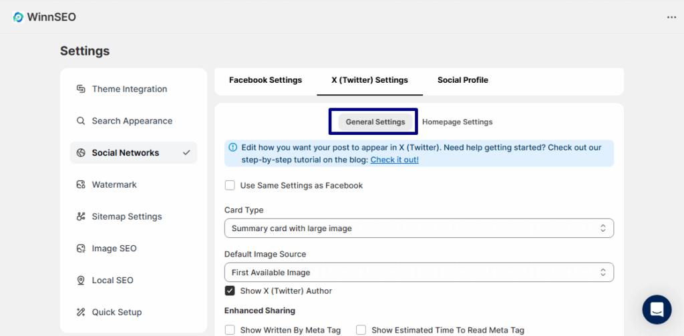This screenshot has height=336, width=684.
Task: Click the Enhanced Sharing heading
Action: [x=260, y=311]
